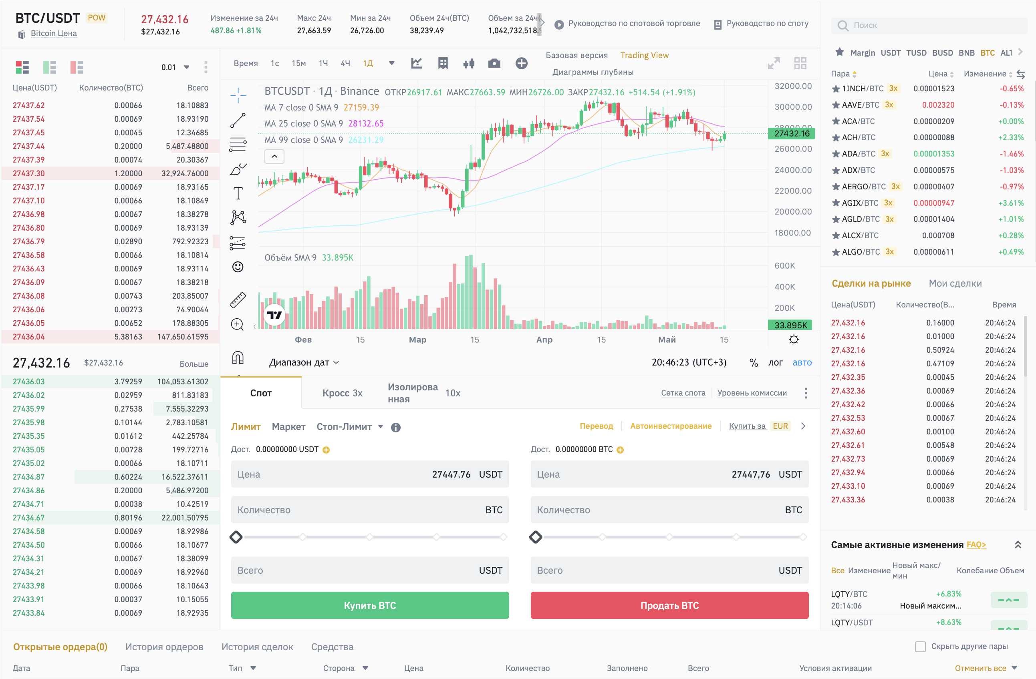Select the trend line drawing tool
Screen dimensions: 1036x679
click(x=238, y=121)
